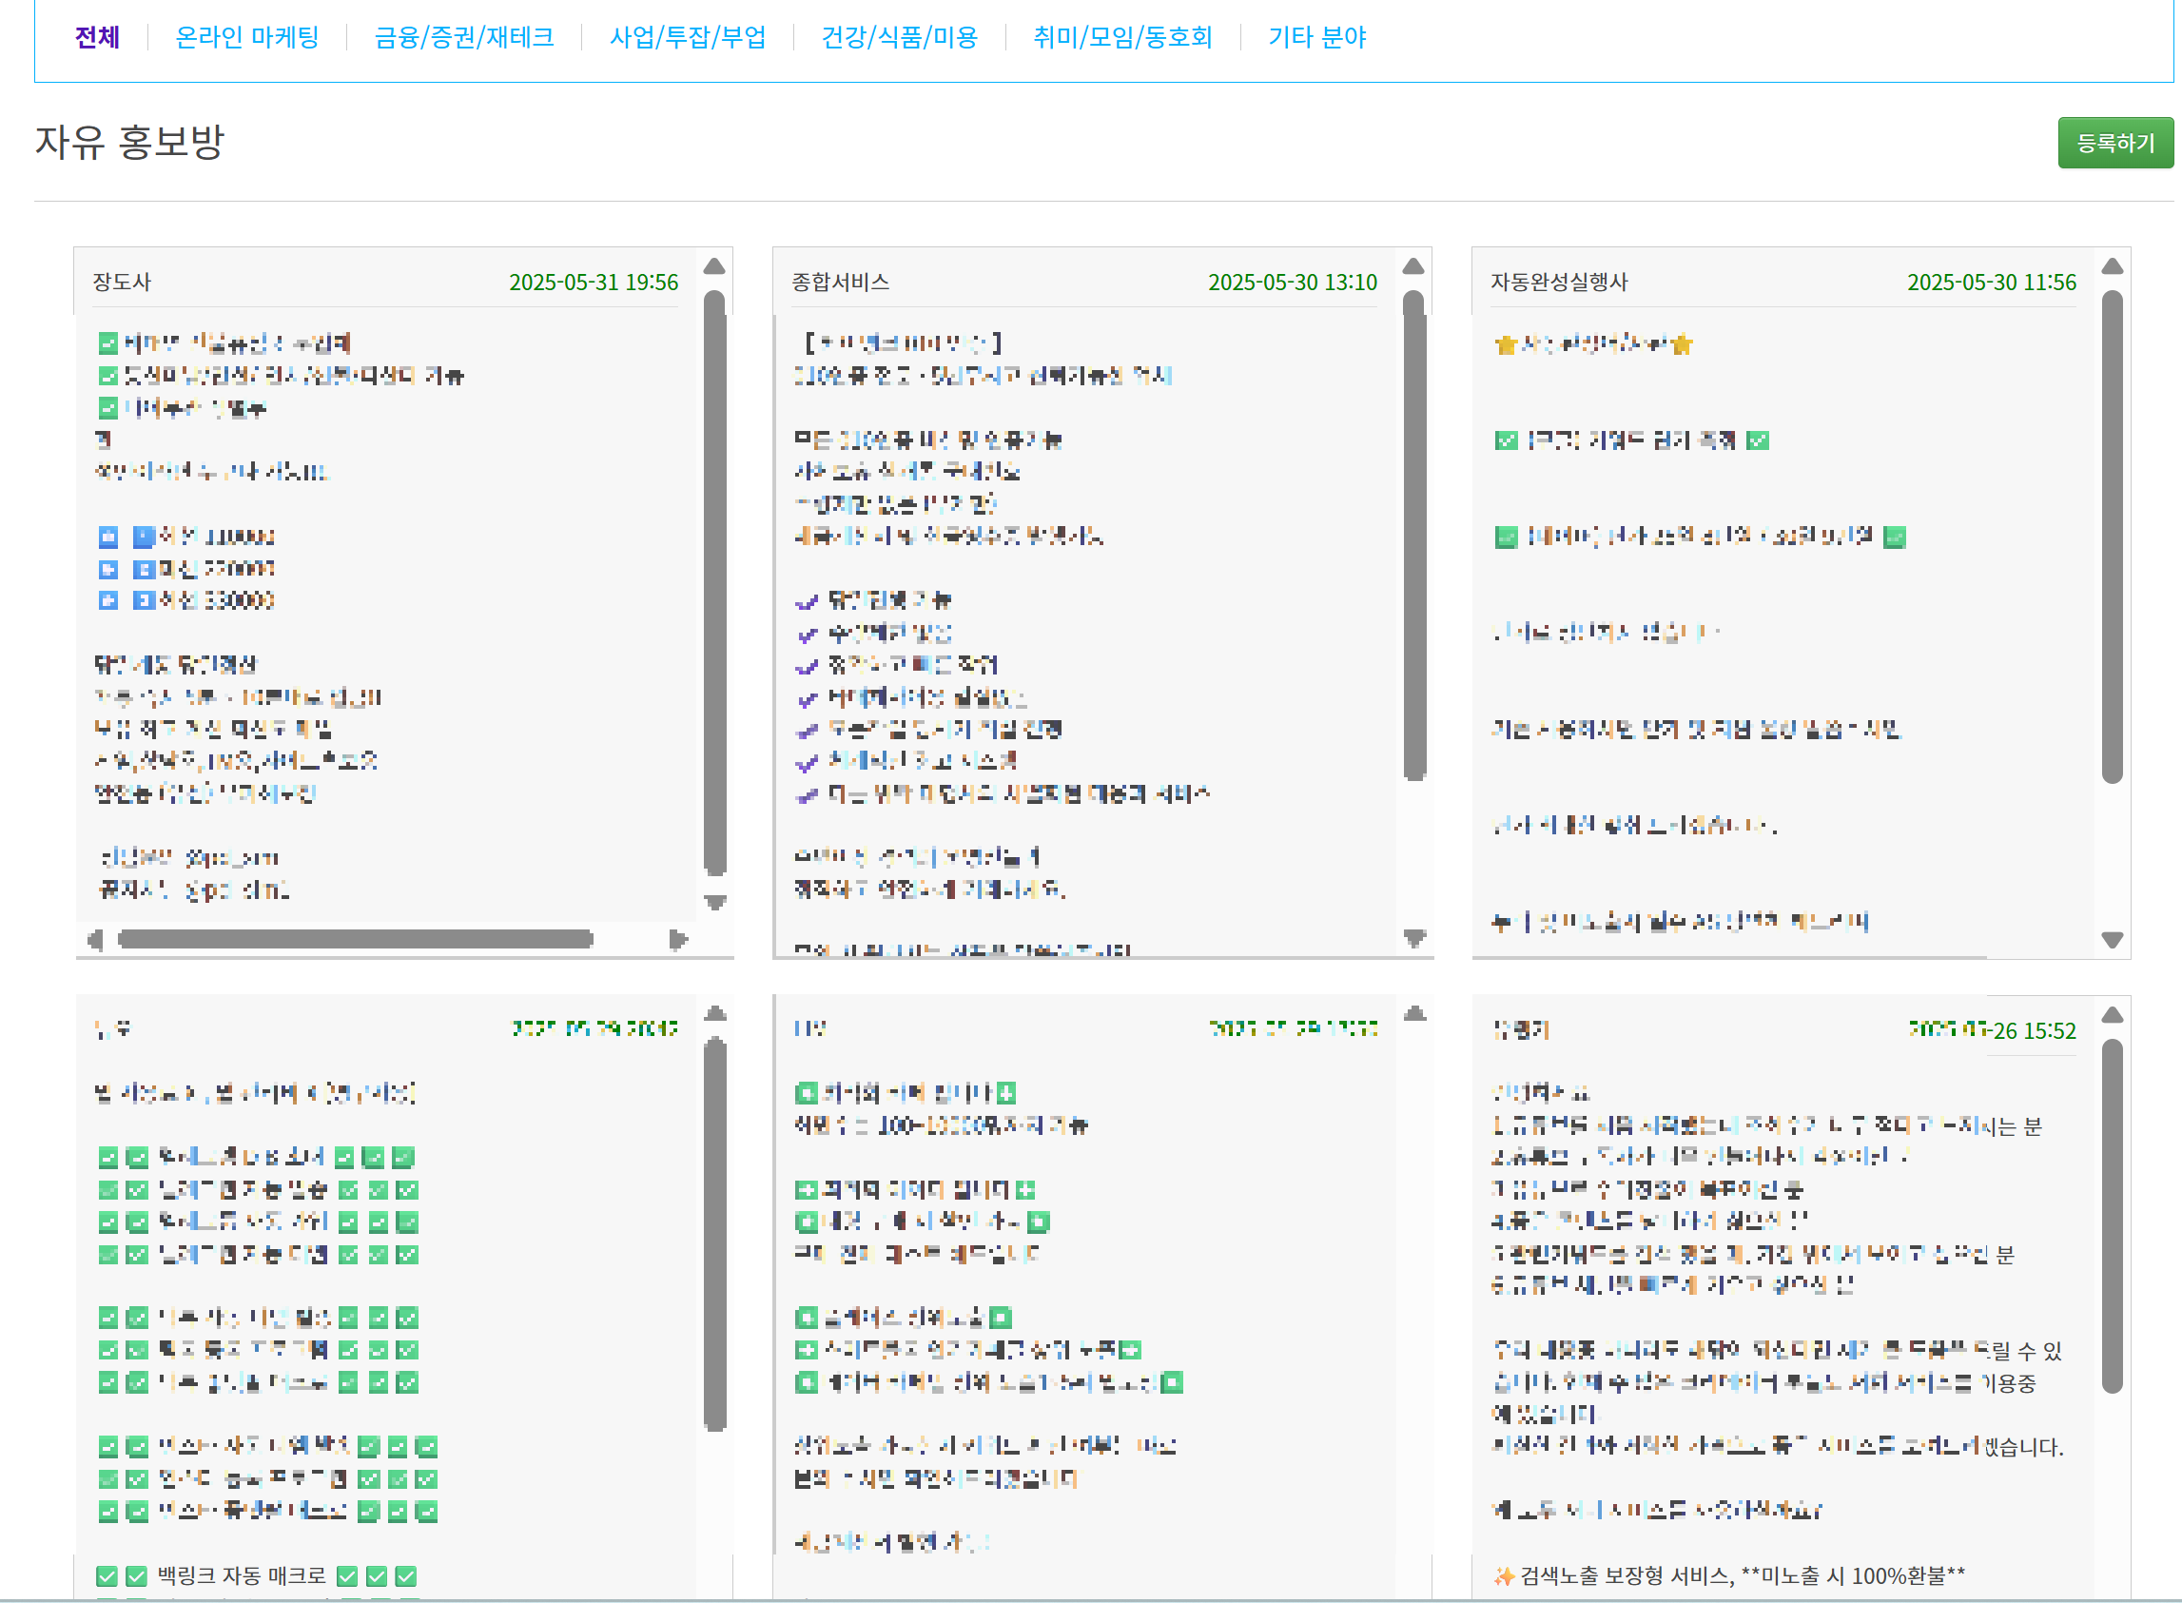Click horizontal scrollbar thumb in 장도사 card

tap(354, 939)
